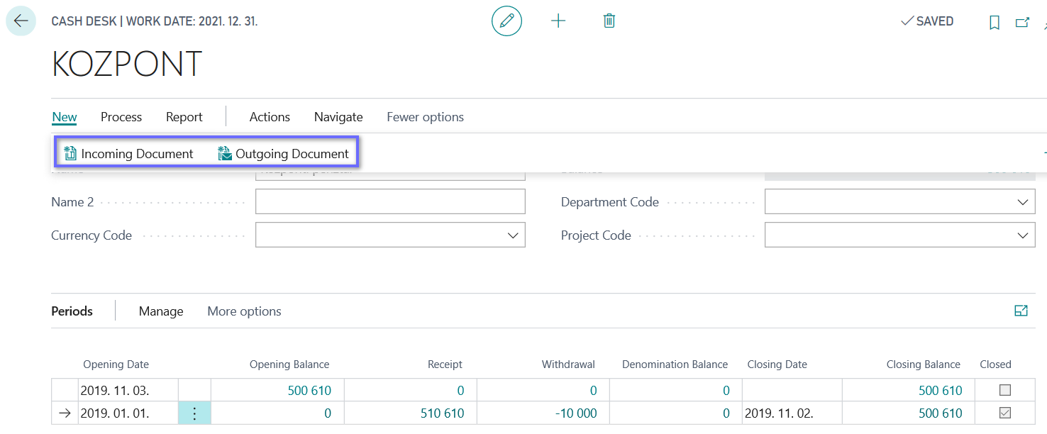Open the row options ellipsis menu
This screenshot has height=434, width=1047.
click(x=194, y=413)
